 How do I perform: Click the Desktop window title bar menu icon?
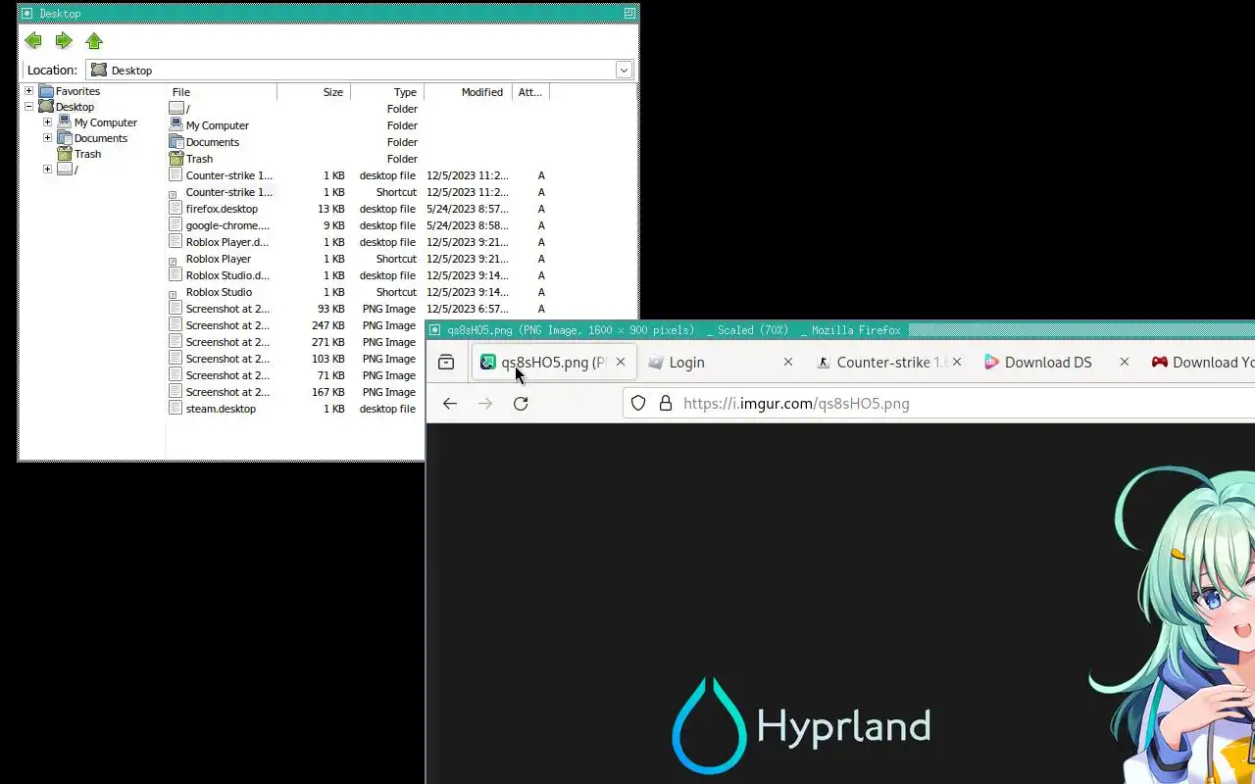tap(27, 13)
